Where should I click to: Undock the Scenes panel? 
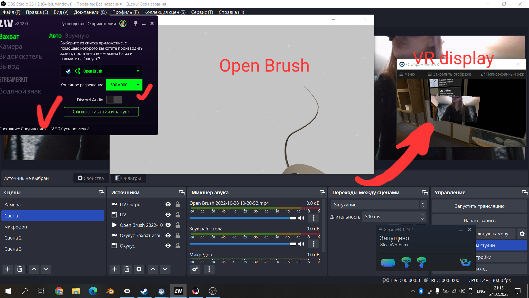[102, 193]
